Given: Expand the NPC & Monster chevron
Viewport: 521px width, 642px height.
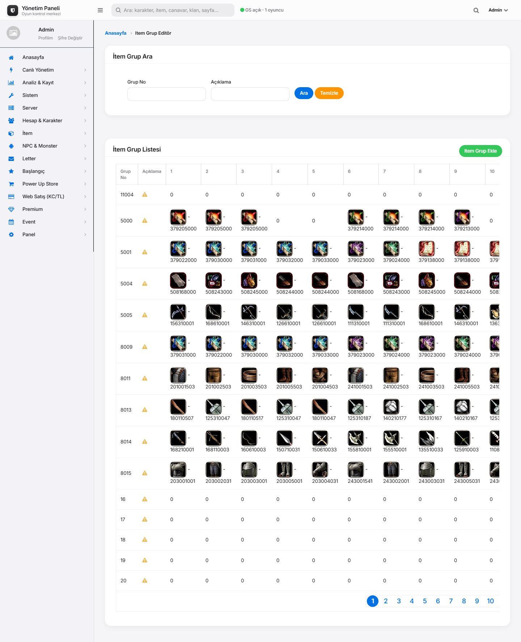Looking at the screenshot, I should [85, 146].
